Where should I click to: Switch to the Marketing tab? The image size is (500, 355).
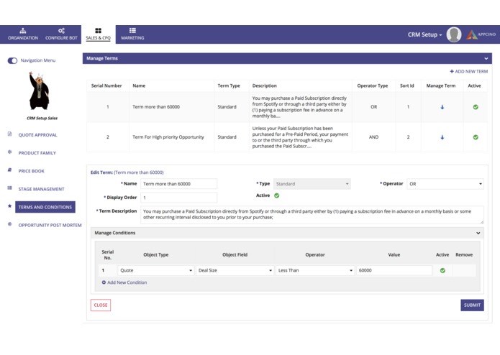pos(132,34)
